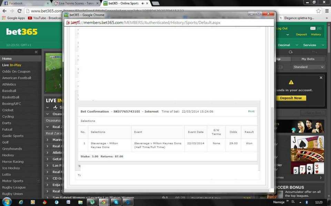Open Live In-Play in sidebar
This screenshot has width=331, height=206.
pyautogui.click(x=20, y=65)
